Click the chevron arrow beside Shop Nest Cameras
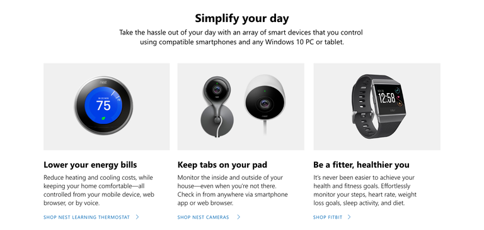The height and width of the screenshot is (230, 484). pyautogui.click(x=238, y=217)
